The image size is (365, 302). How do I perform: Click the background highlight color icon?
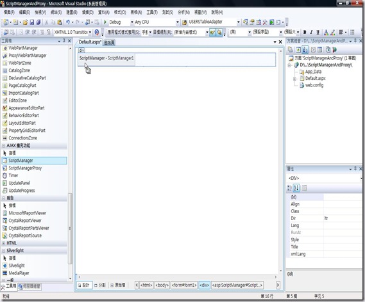[333, 32]
